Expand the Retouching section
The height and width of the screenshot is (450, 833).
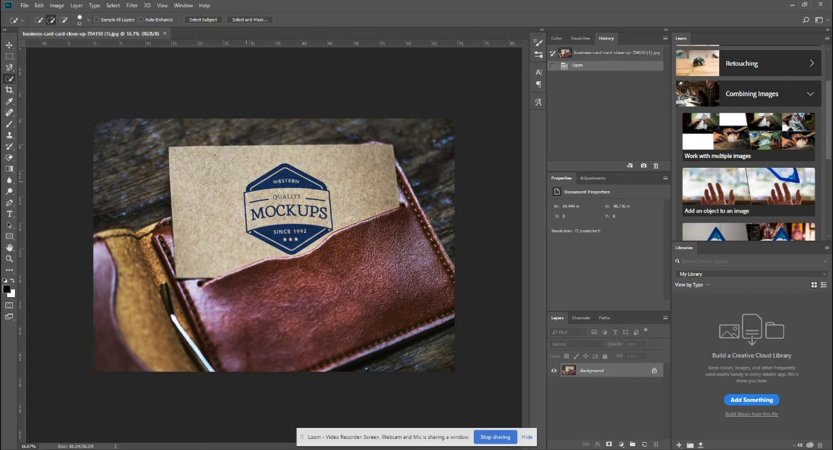(812, 63)
